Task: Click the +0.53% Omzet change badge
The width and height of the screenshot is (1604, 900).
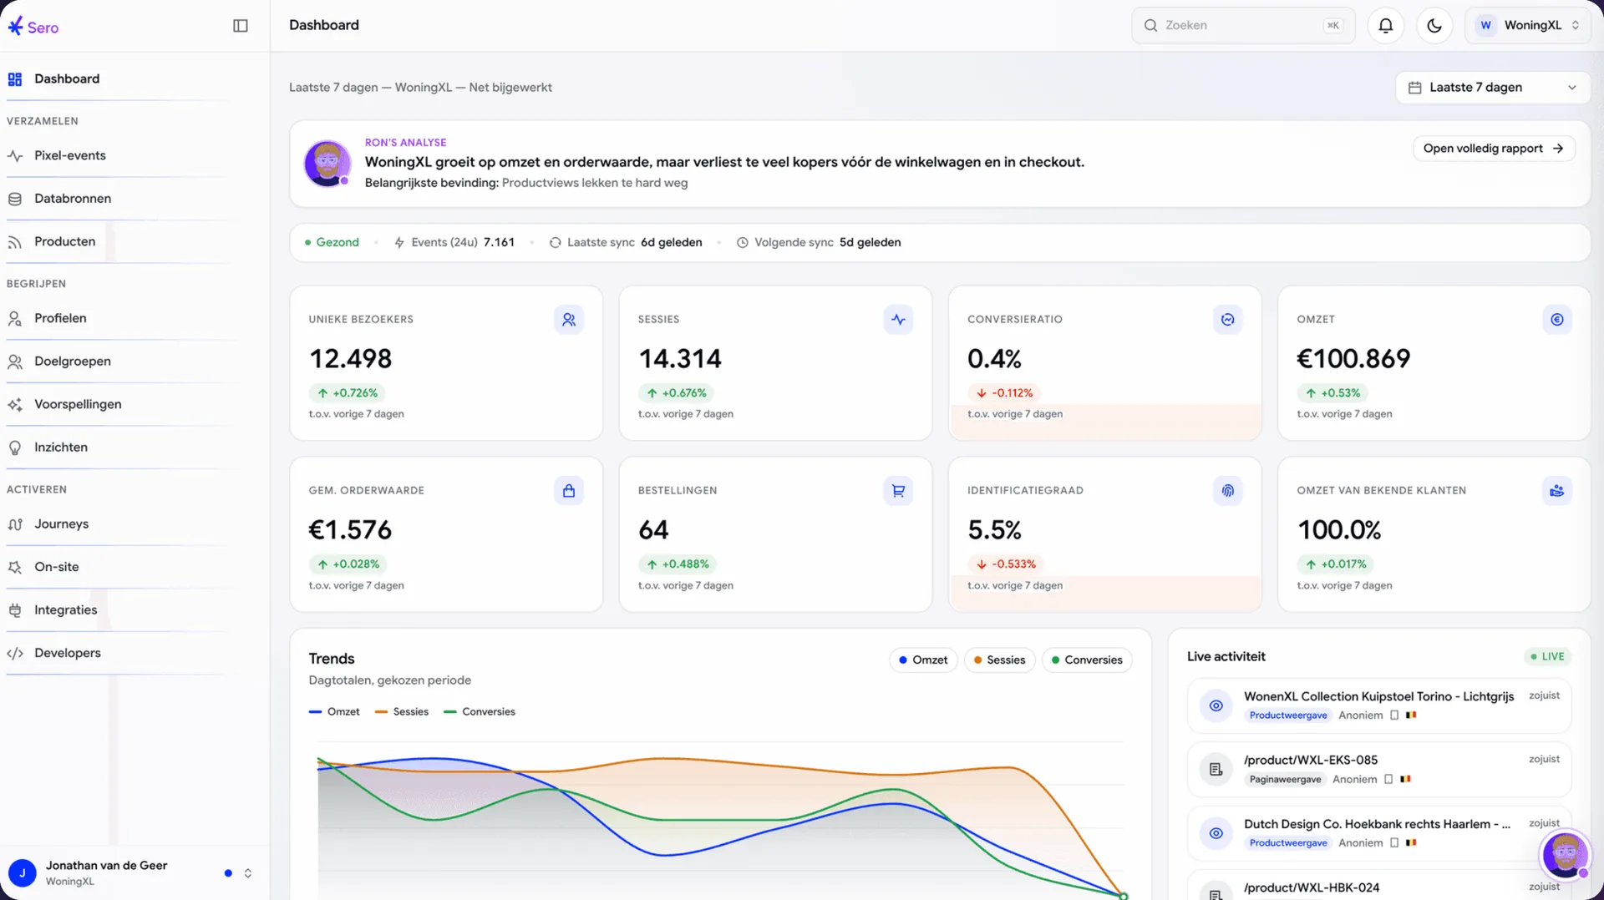Action: pos(1332,393)
